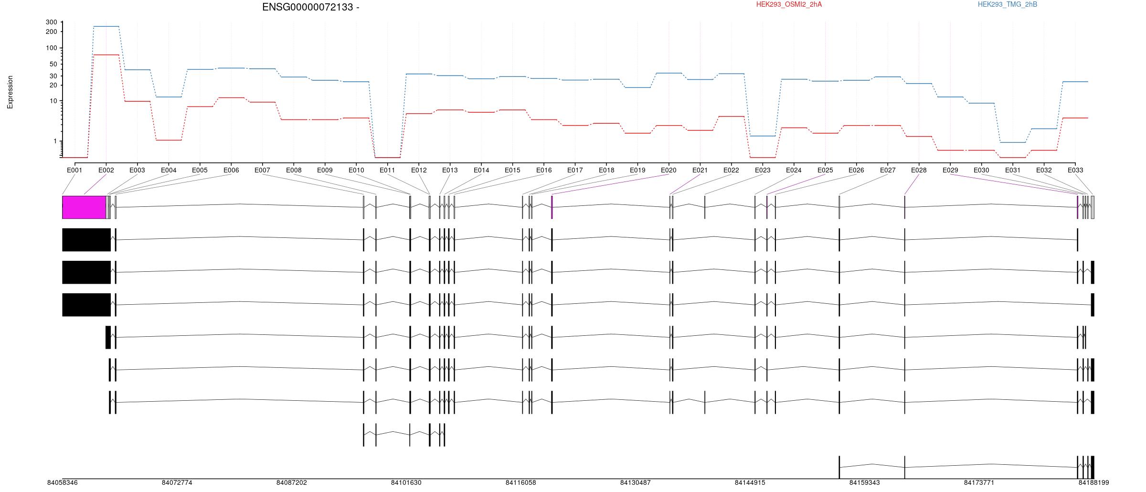Click exon label E032
The height and width of the screenshot is (492, 1146).
point(1044,170)
